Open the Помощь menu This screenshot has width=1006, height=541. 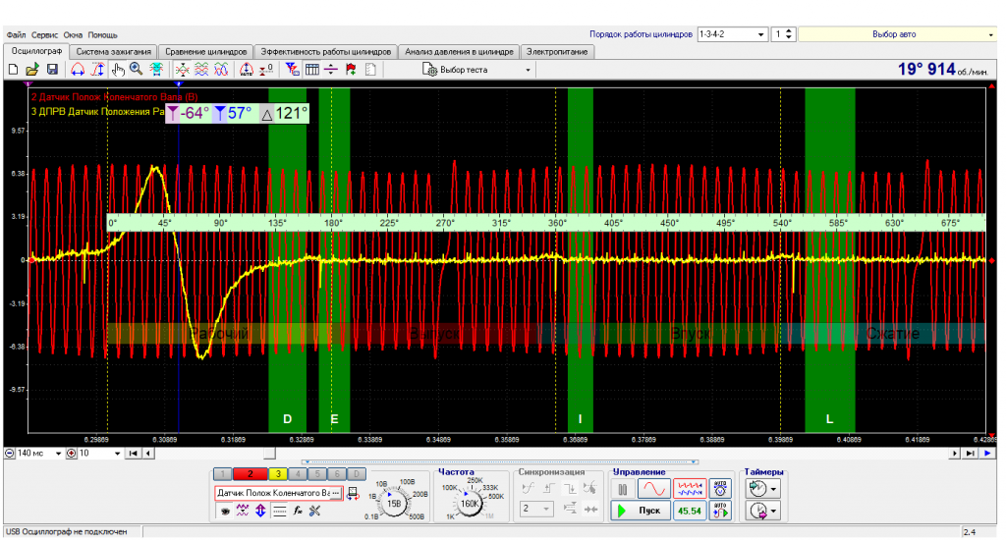(x=102, y=35)
